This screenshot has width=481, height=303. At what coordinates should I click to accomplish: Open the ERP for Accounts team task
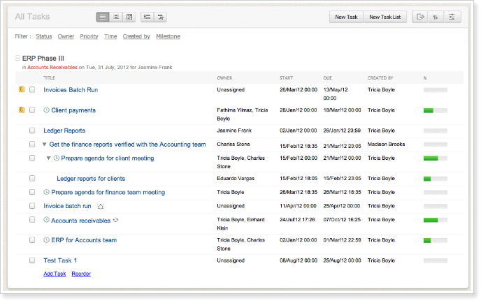(84, 240)
